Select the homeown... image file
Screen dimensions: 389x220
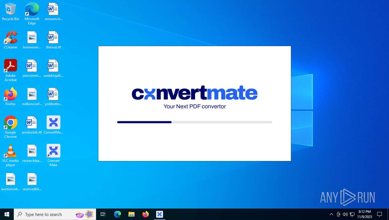pos(32,40)
